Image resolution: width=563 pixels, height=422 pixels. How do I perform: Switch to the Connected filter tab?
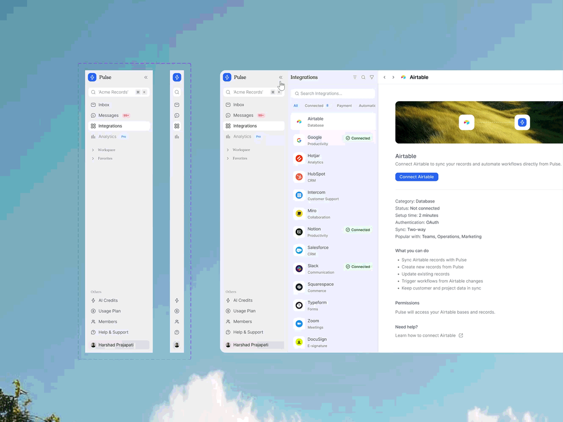click(317, 106)
